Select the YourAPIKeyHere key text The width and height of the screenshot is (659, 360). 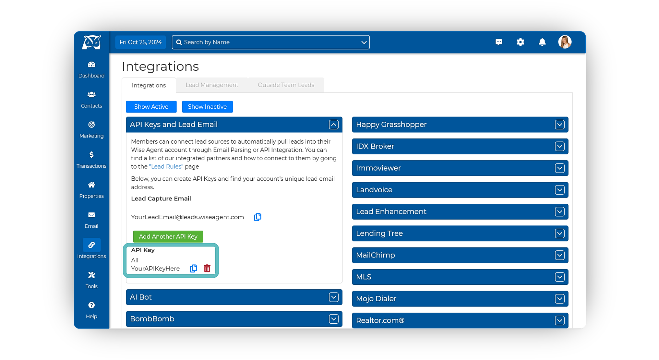point(155,269)
